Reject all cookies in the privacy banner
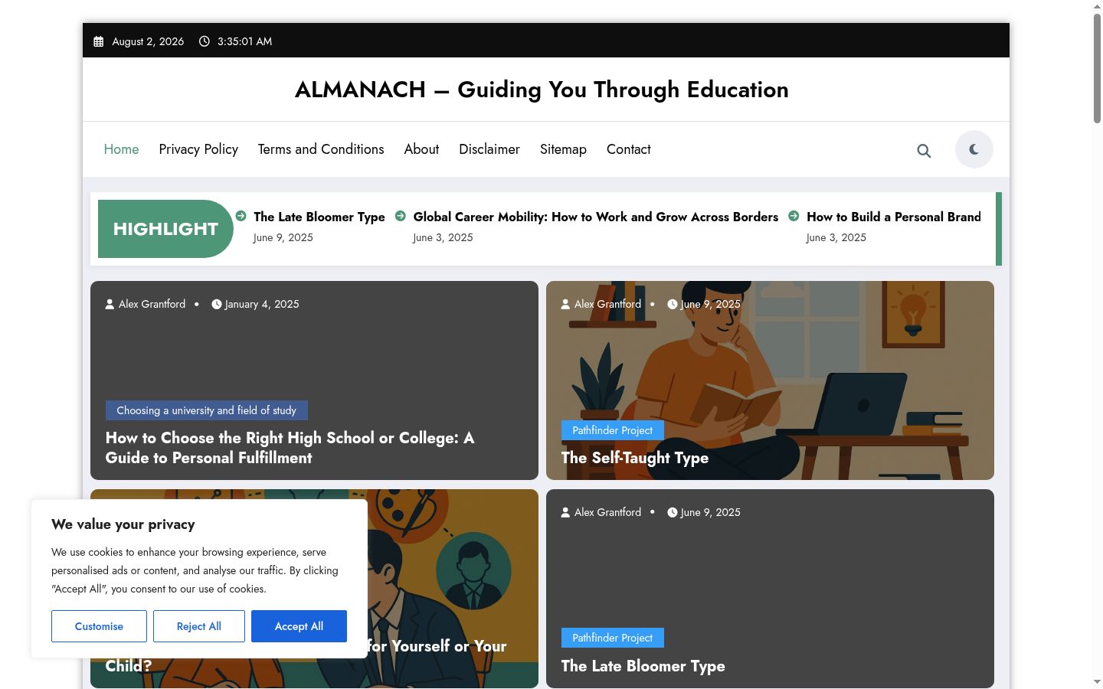The width and height of the screenshot is (1103, 689). click(199, 626)
